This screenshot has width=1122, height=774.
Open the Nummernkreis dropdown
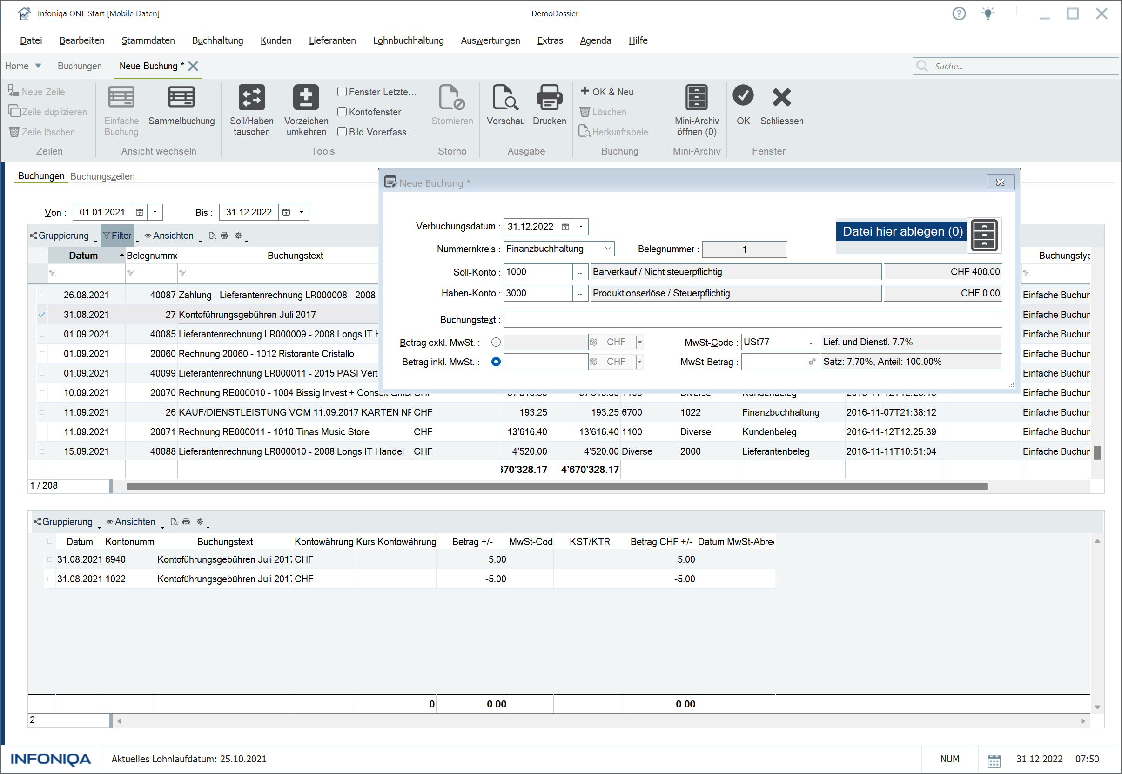[x=608, y=248]
